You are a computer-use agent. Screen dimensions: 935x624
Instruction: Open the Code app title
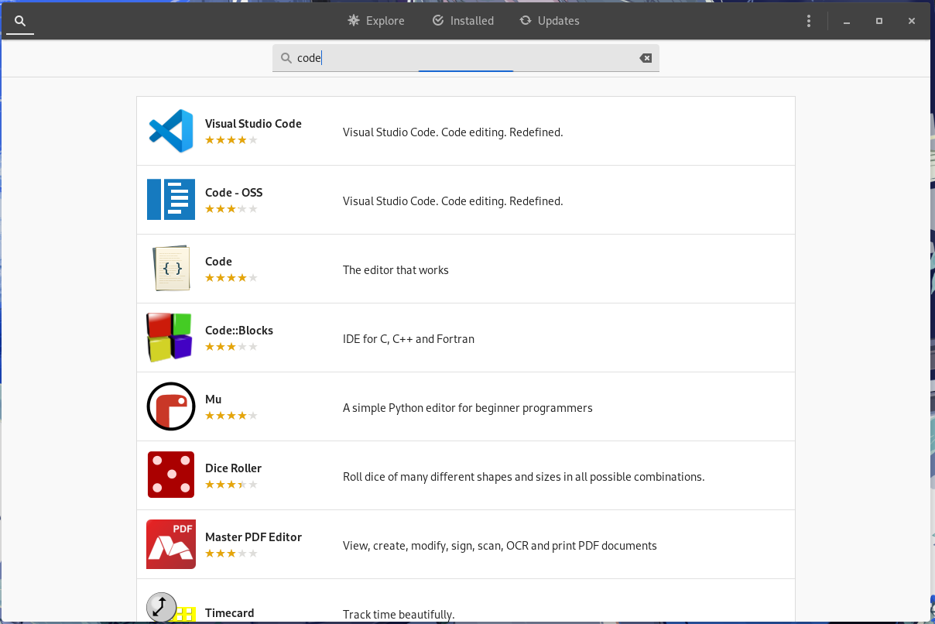[218, 262]
